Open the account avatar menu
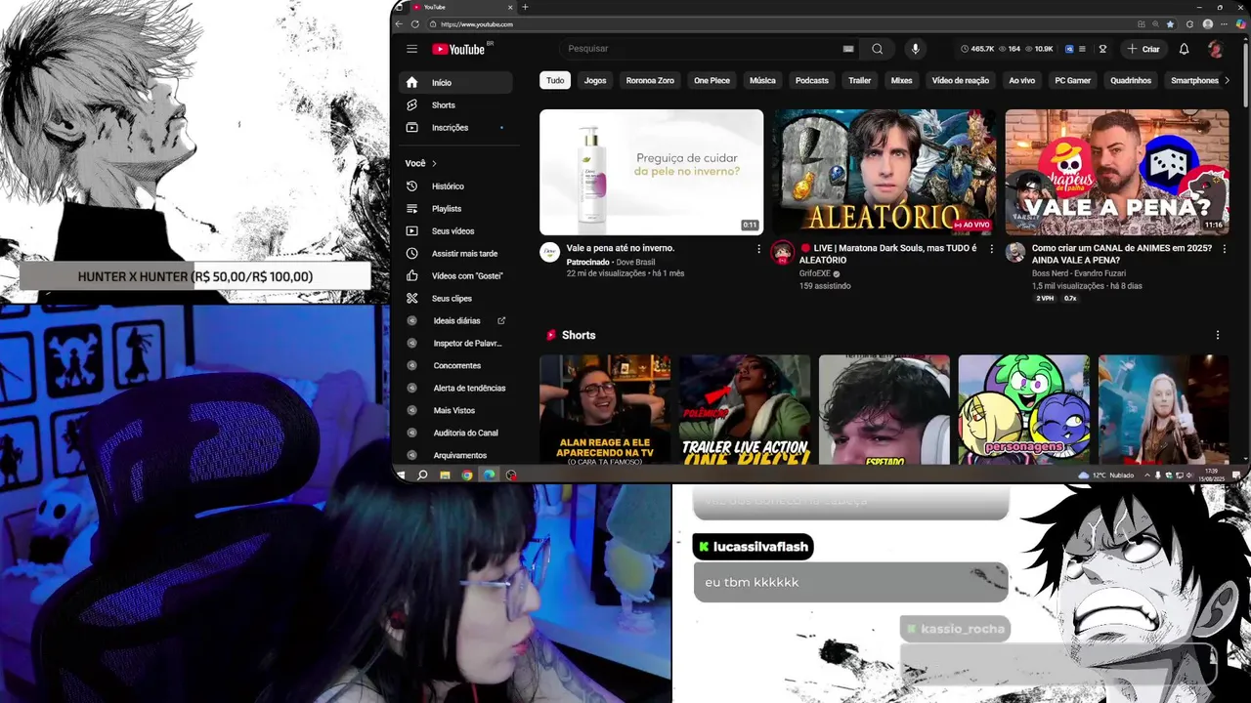The width and height of the screenshot is (1251, 703). (x=1215, y=49)
